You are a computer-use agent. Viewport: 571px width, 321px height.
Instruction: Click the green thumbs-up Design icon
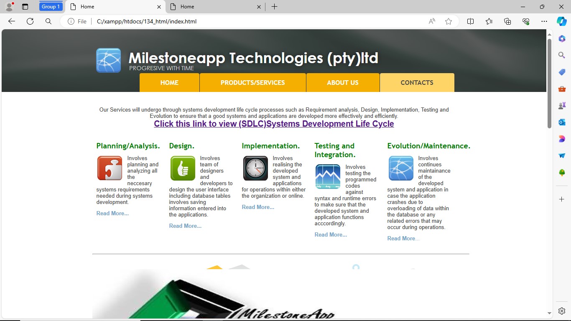coord(183,168)
